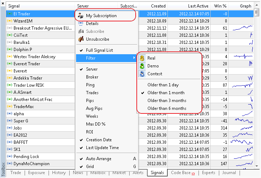Click the Unsubscribe icon

tap(81, 39)
